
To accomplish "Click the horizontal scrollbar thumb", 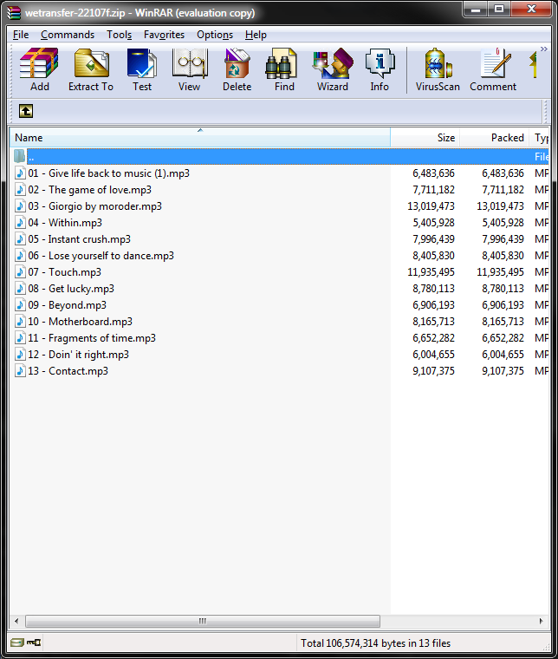I will click(x=203, y=621).
